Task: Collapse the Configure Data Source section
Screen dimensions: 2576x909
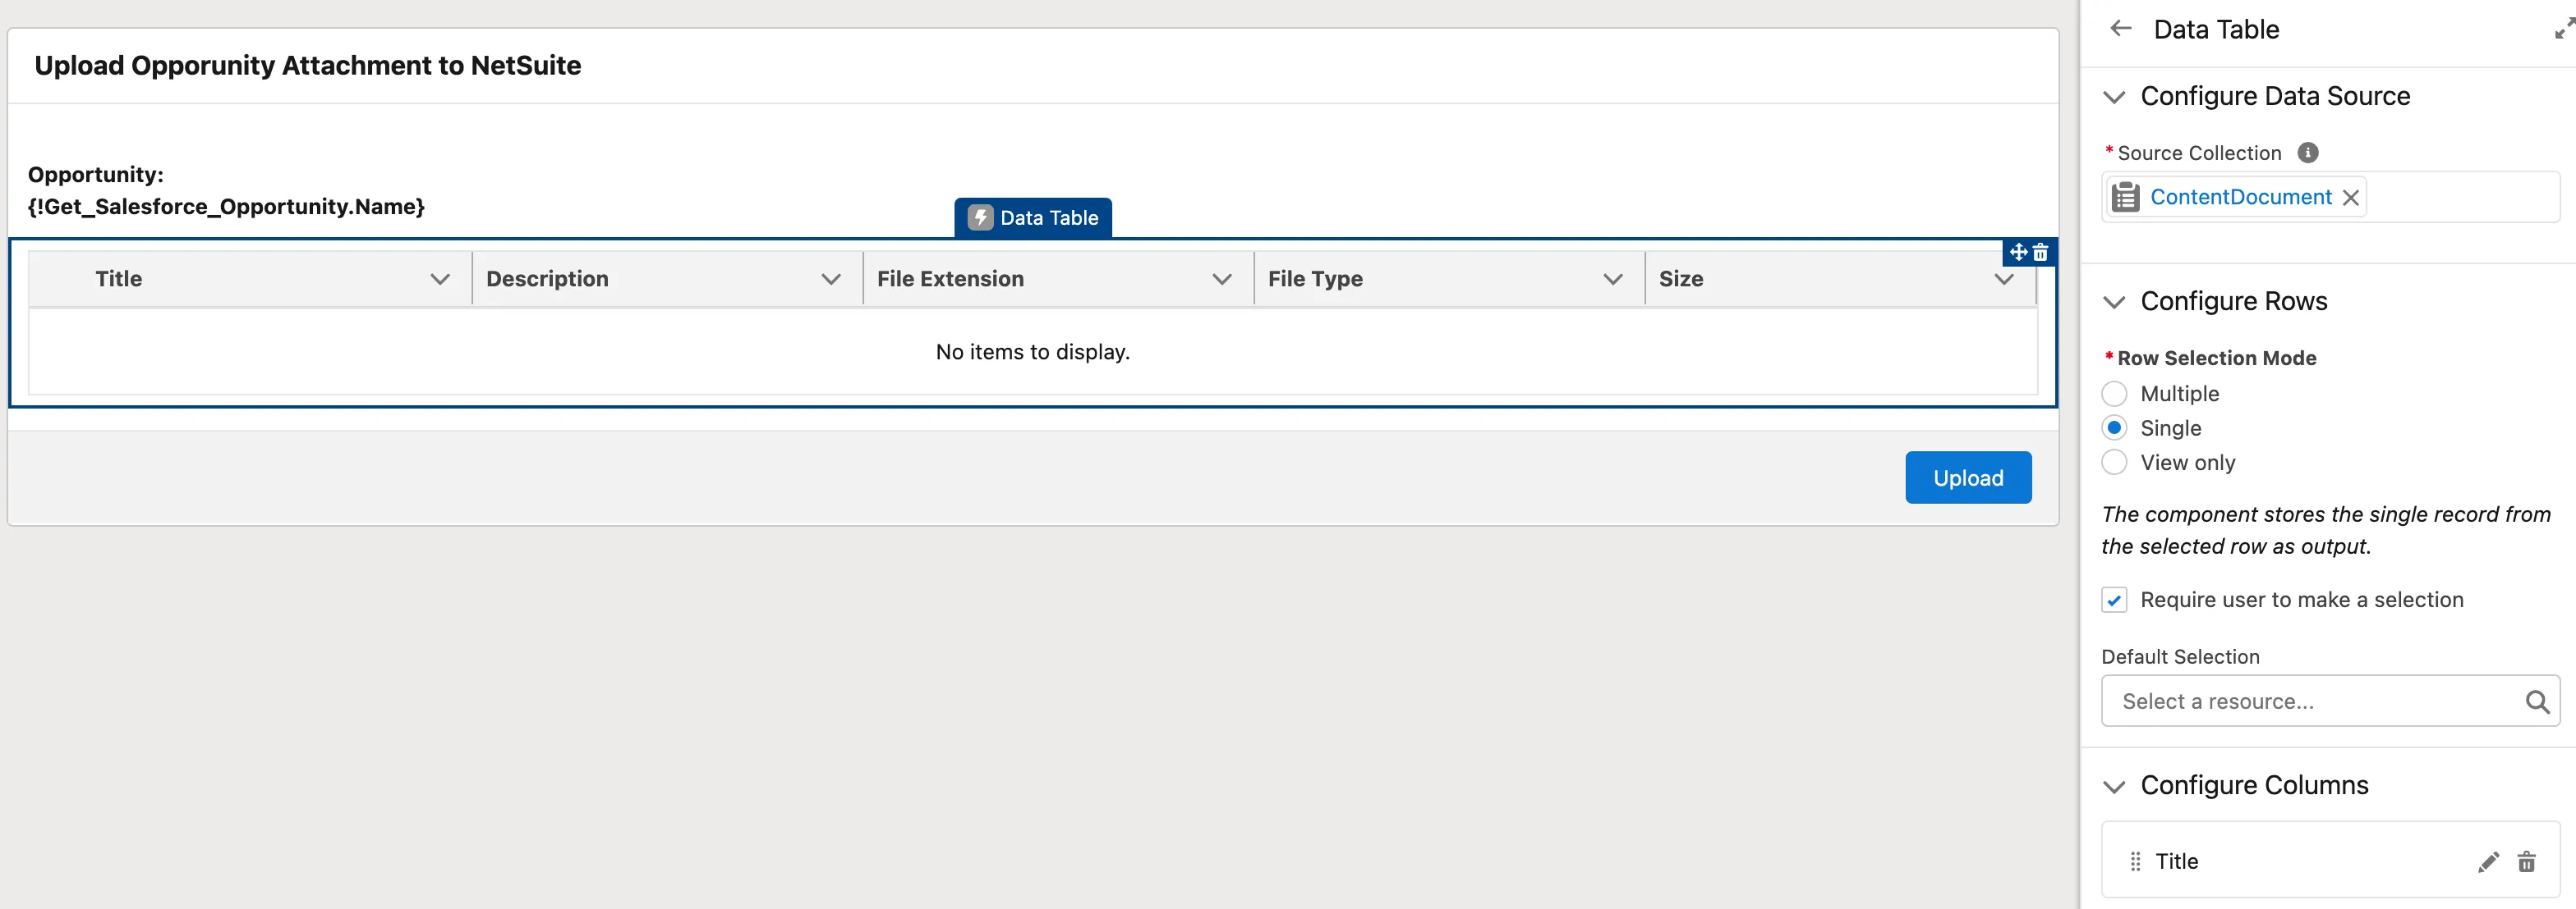Action: [x=2114, y=97]
